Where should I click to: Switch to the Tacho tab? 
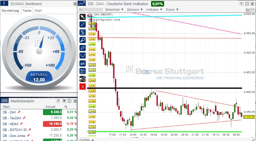(27, 11)
